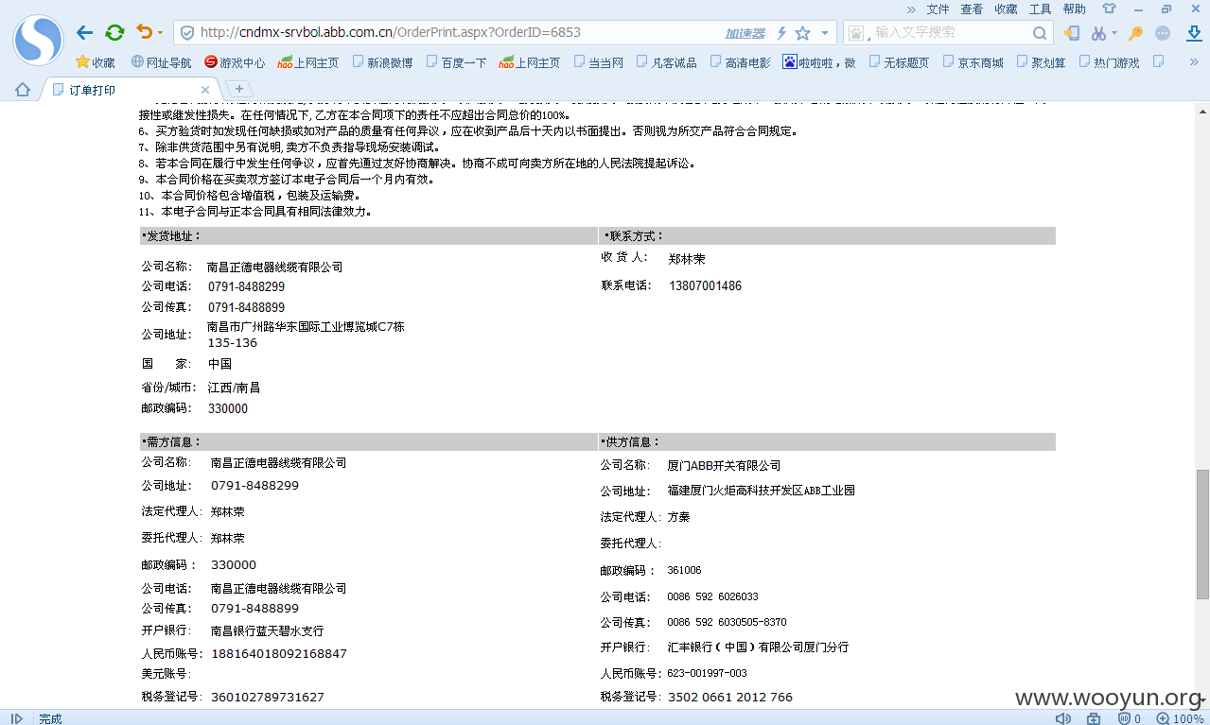Viewport: 1210px width, 725px height.
Task: Toggle the speaker mute icon in status bar
Action: pyautogui.click(x=1063, y=718)
